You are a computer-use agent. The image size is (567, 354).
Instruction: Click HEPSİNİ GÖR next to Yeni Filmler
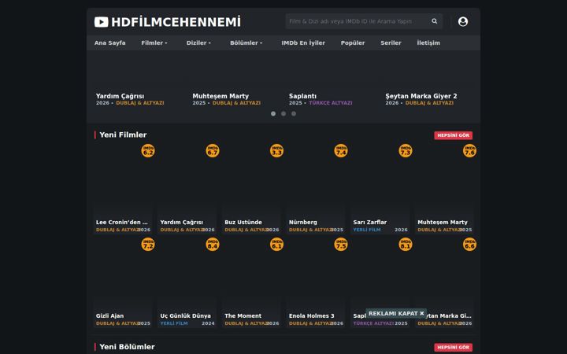click(x=453, y=135)
